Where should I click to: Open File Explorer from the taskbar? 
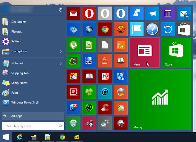click(x=34, y=137)
